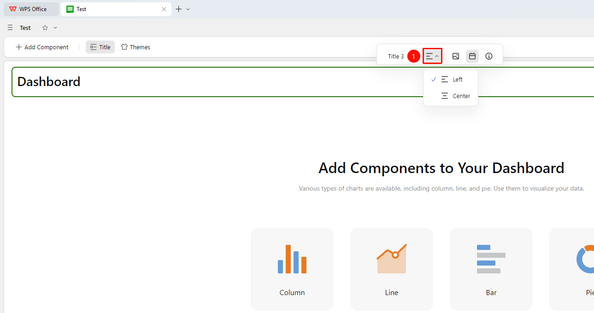Toggle the calendar date icon

coord(472,56)
